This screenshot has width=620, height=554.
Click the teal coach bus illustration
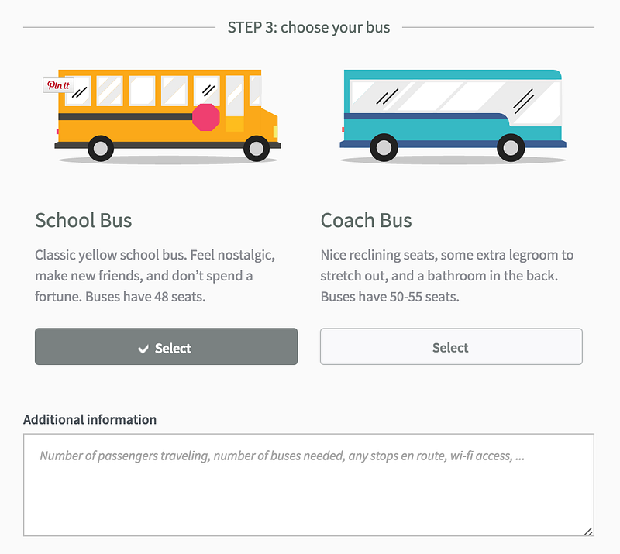click(x=453, y=116)
